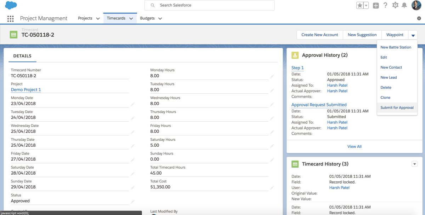Screen dimensions: 425x215
Task: Choose Clone from the actions menu
Action: [385, 98]
